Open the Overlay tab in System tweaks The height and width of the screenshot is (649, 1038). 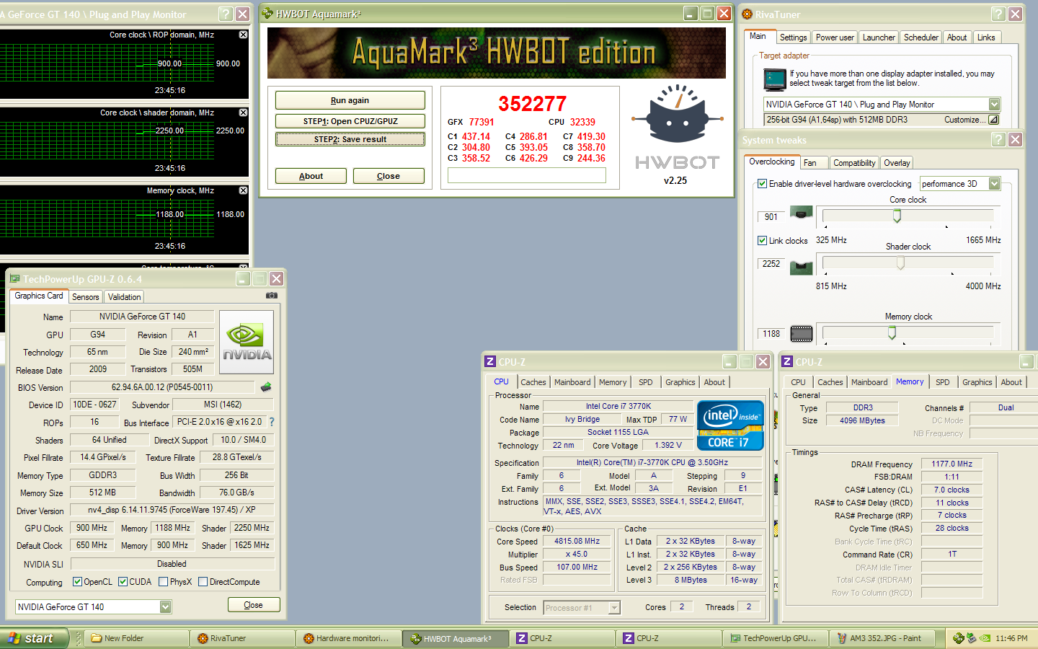coord(897,163)
